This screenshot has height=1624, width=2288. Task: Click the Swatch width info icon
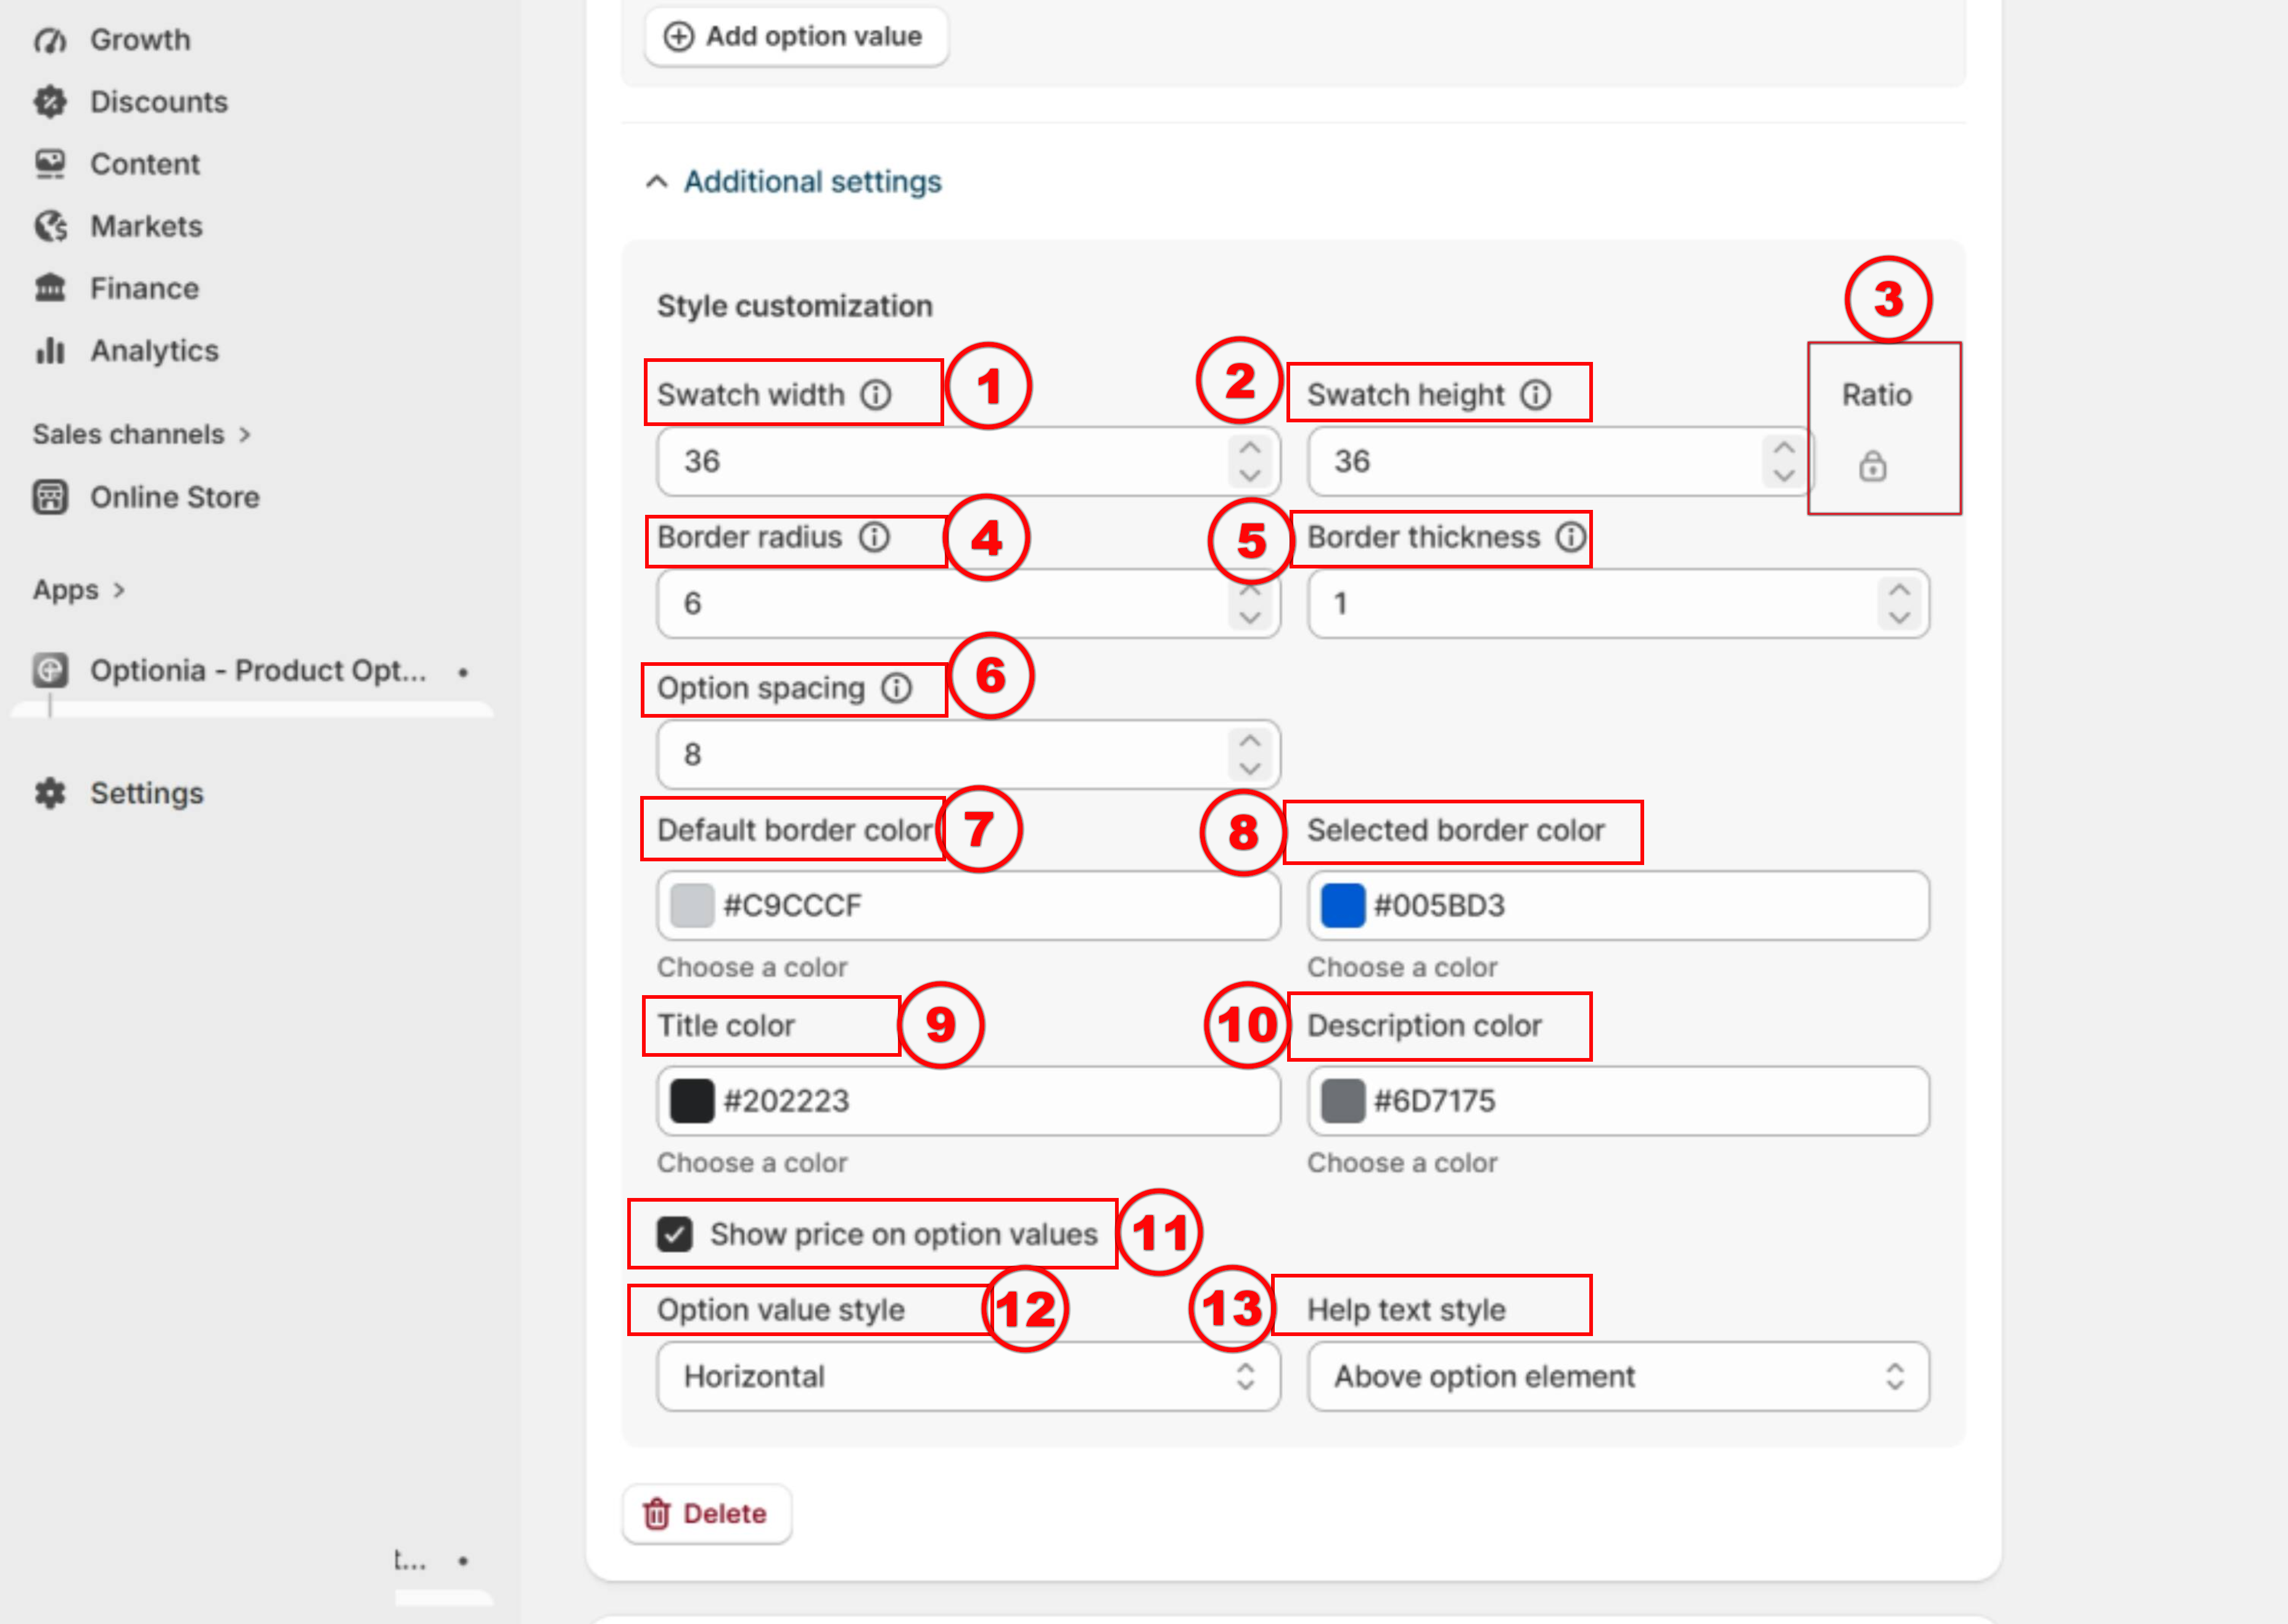point(876,395)
